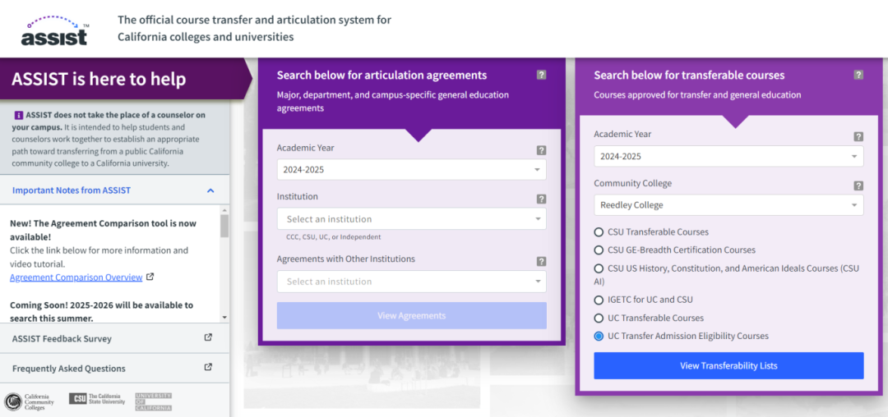
Task: Click external link icon for ASSIST Feedback Survey
Action: [208, 337]
